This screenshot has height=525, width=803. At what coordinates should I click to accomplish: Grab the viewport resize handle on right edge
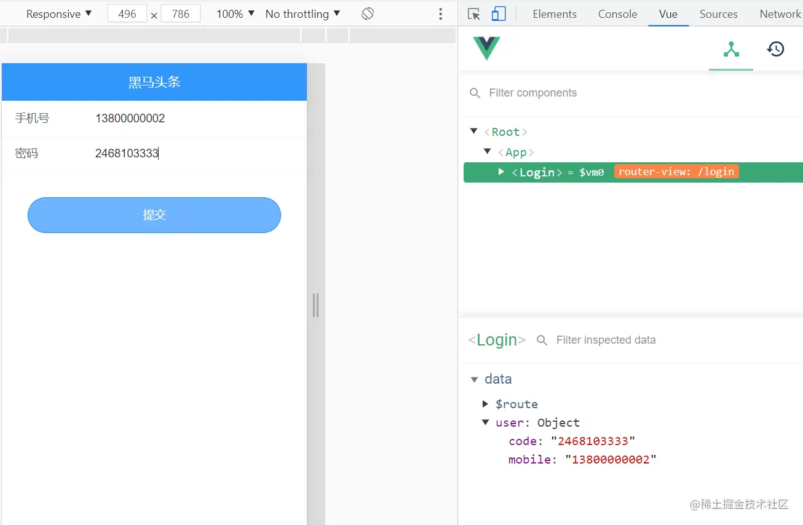click(315, 305)
